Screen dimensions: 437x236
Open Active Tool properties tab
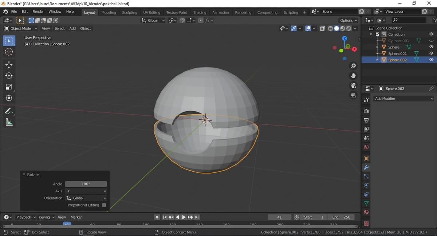pos(366,99)
